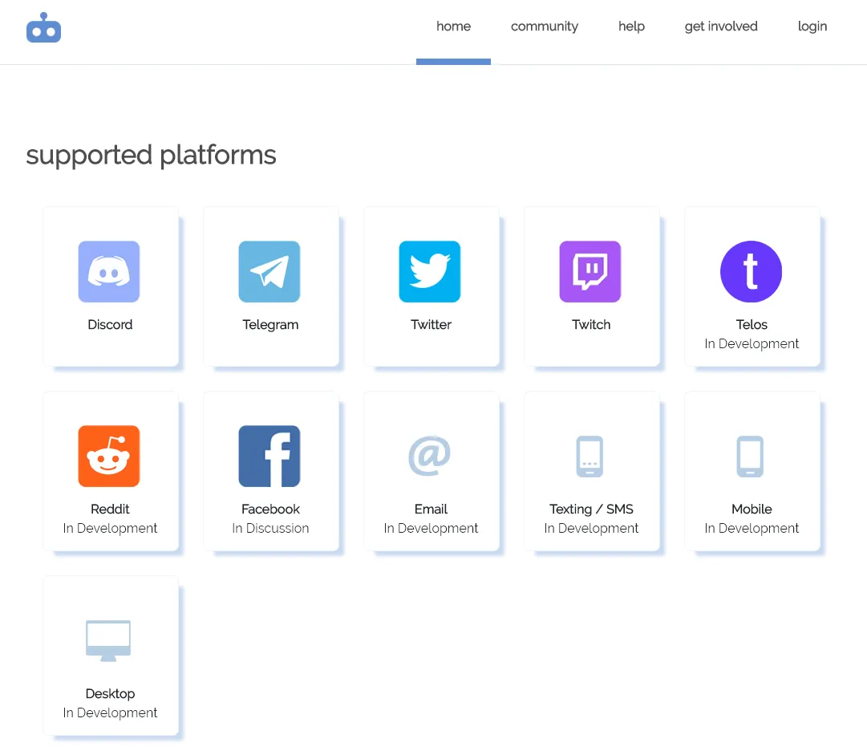Open the Twitch purple icon
This screenshot has width=867, height=755.
(590, 271)
